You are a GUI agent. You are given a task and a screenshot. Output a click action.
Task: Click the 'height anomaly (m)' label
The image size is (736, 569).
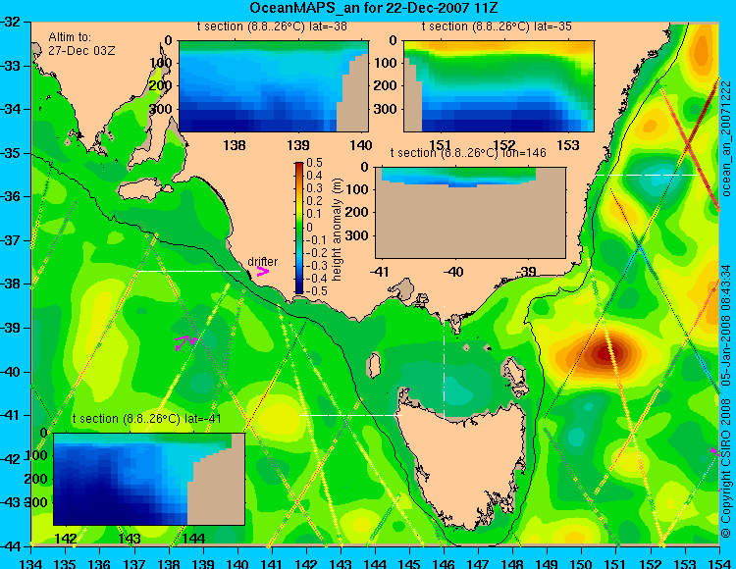click(337, 230)
